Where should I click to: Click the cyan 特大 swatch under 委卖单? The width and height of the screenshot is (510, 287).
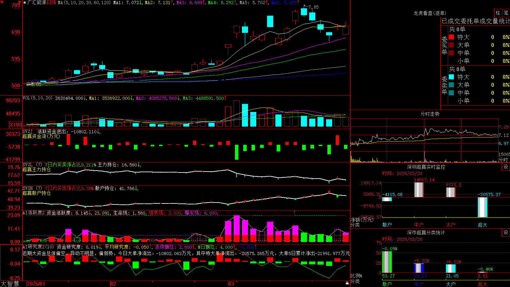[x=451, y=77]
